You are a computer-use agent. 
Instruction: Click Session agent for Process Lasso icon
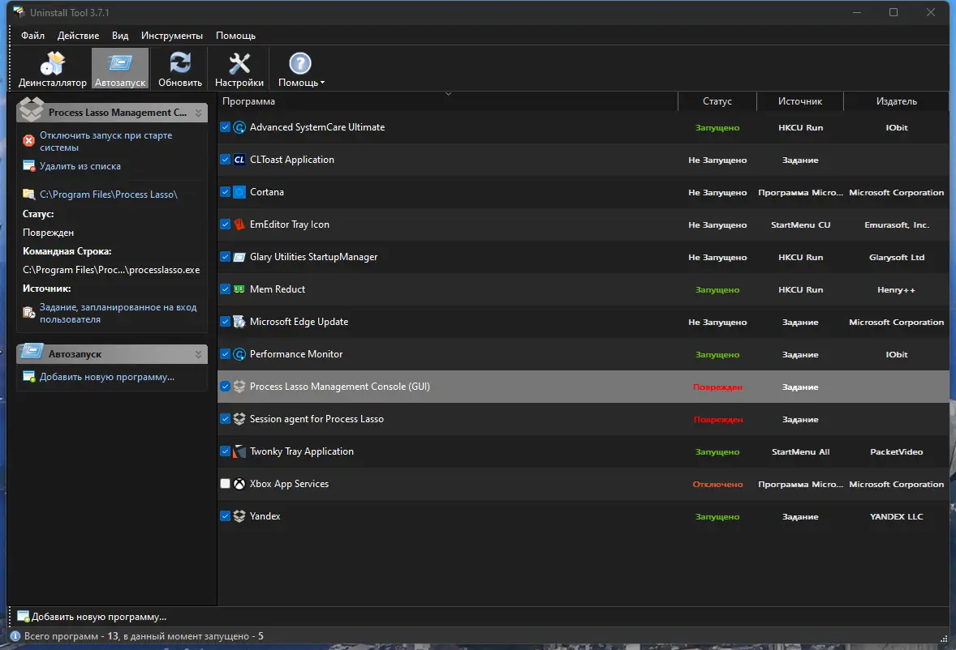click(x=239, y=419)
